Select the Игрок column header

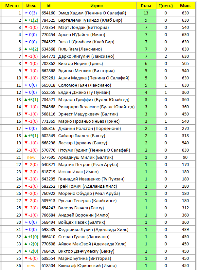97,6
